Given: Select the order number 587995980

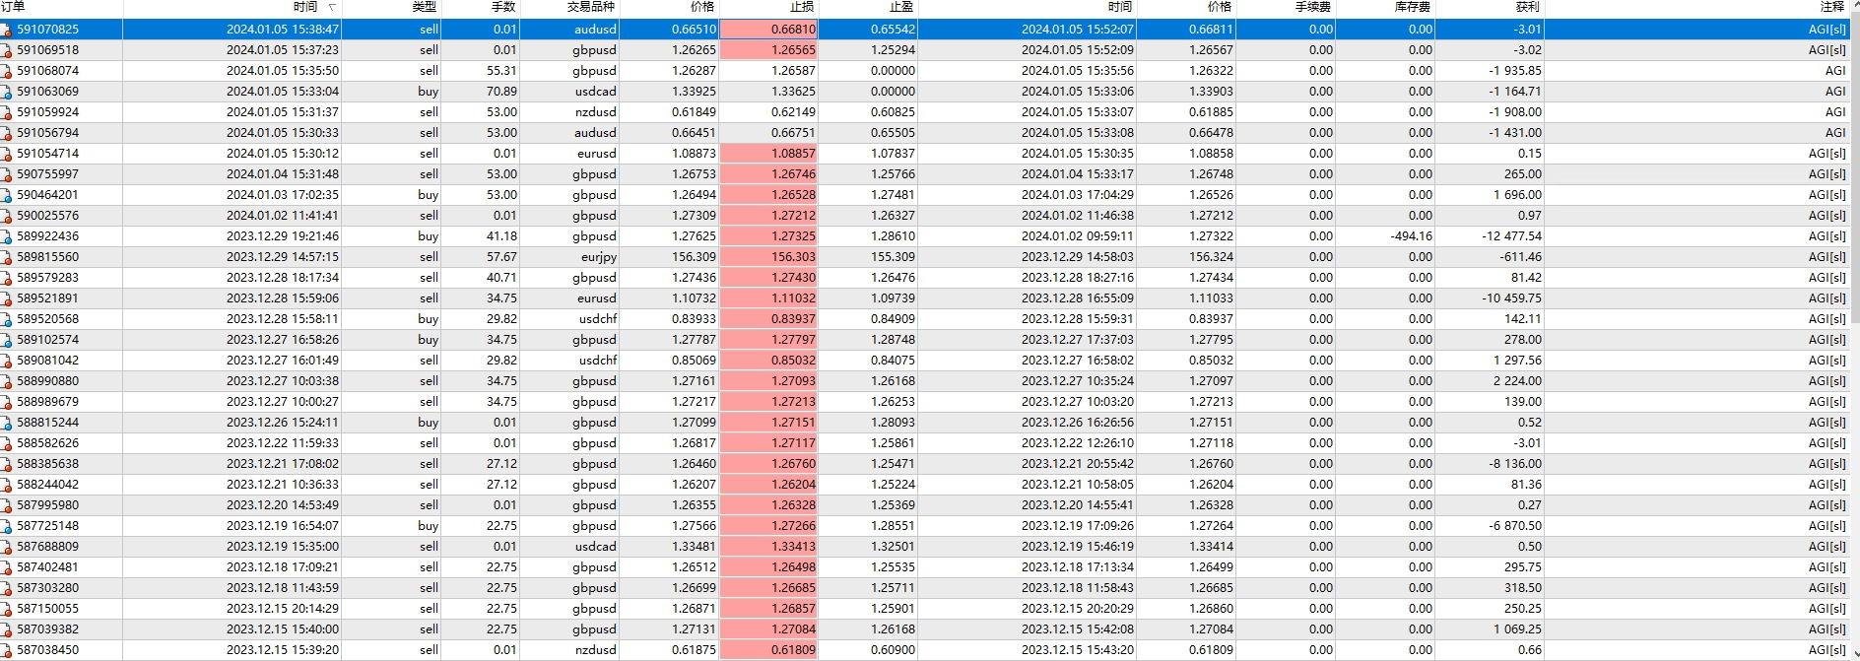Looking at the screenshot, I should (47, 505).
